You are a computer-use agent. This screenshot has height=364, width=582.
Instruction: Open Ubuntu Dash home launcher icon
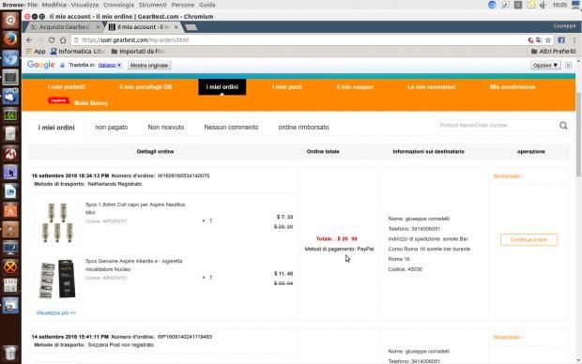click(x=10, y=20)
